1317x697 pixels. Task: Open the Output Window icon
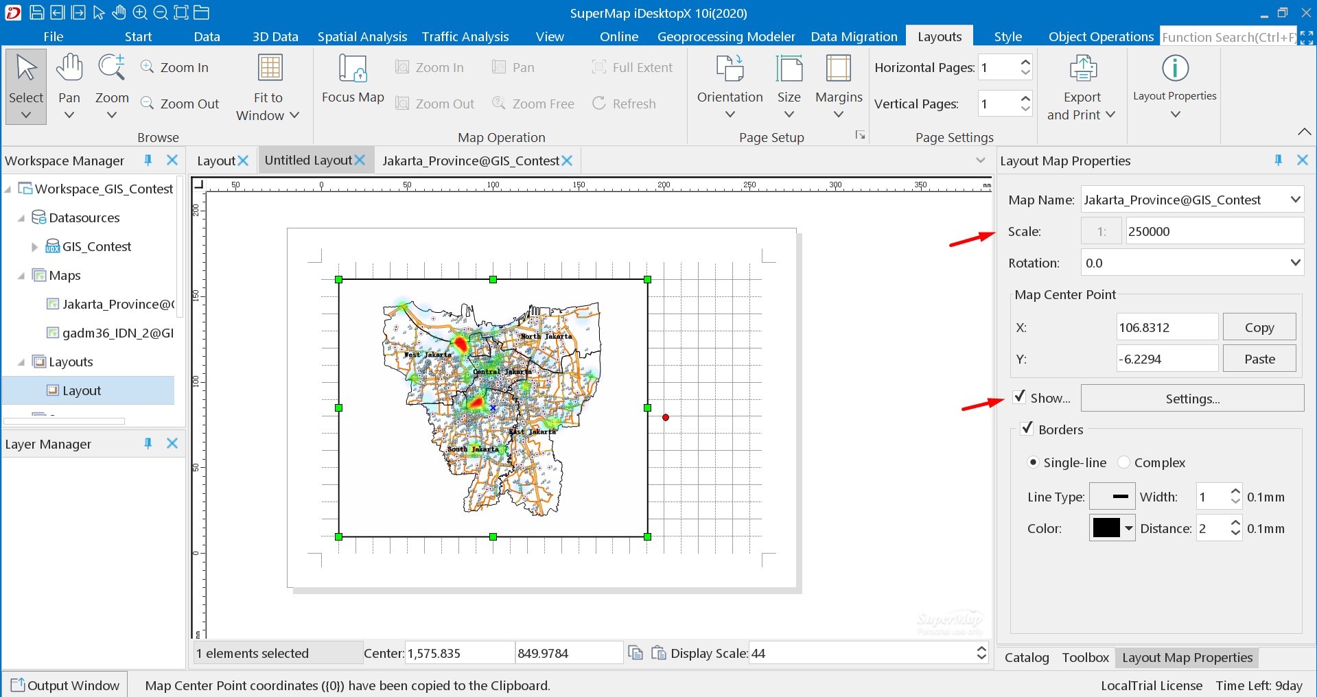pyautogui.click(x=18, y=685)
